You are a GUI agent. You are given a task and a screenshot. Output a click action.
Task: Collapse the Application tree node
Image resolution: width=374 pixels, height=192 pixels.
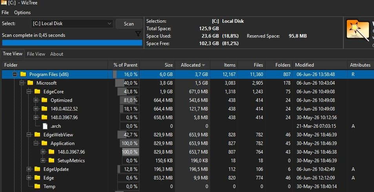pyautogui.click(x=36, y=143)
